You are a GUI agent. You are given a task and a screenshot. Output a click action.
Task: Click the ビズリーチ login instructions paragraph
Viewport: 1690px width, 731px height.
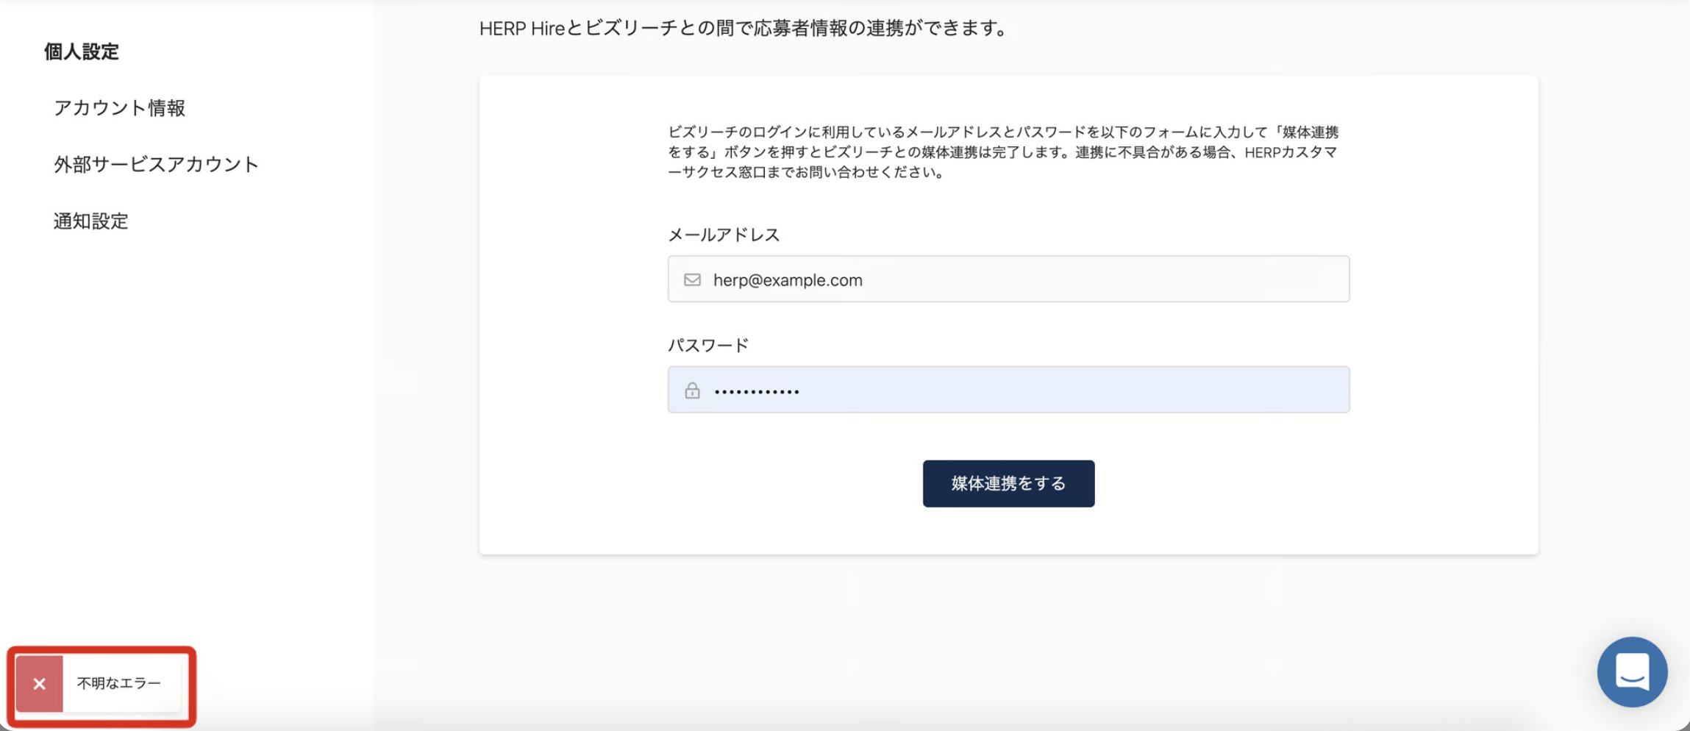[956, 152]
